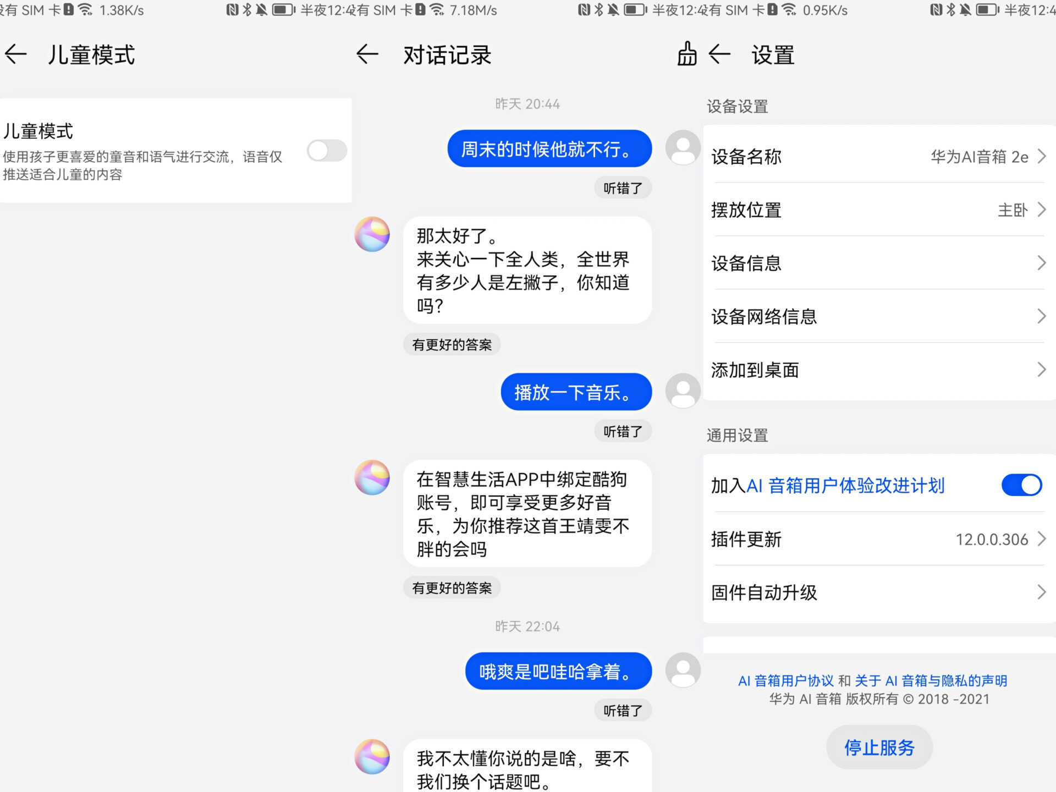Image resolution: width=1056 pixels, height=792 pixels.
Task: Tap the assistant avatar beside 智慧生活APP reply
Action: (x=372, y=477)
